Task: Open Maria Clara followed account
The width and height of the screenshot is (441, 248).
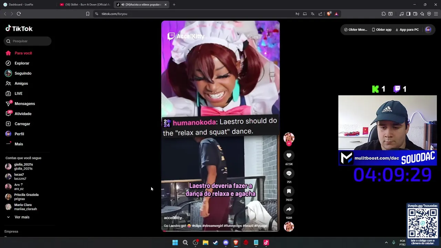Action: pyautogui.click(x=21, y=207)
